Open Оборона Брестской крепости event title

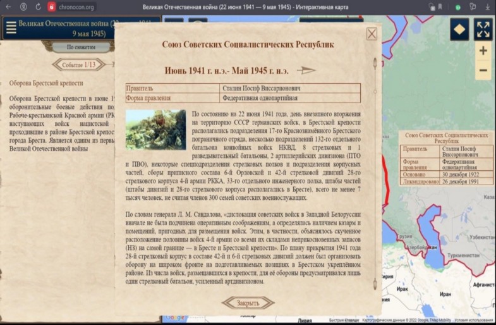click(45, 83)
